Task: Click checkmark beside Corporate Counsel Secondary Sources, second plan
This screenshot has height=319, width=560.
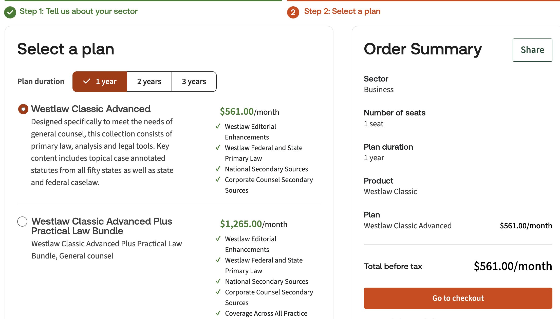Action: tap(218, 292)
